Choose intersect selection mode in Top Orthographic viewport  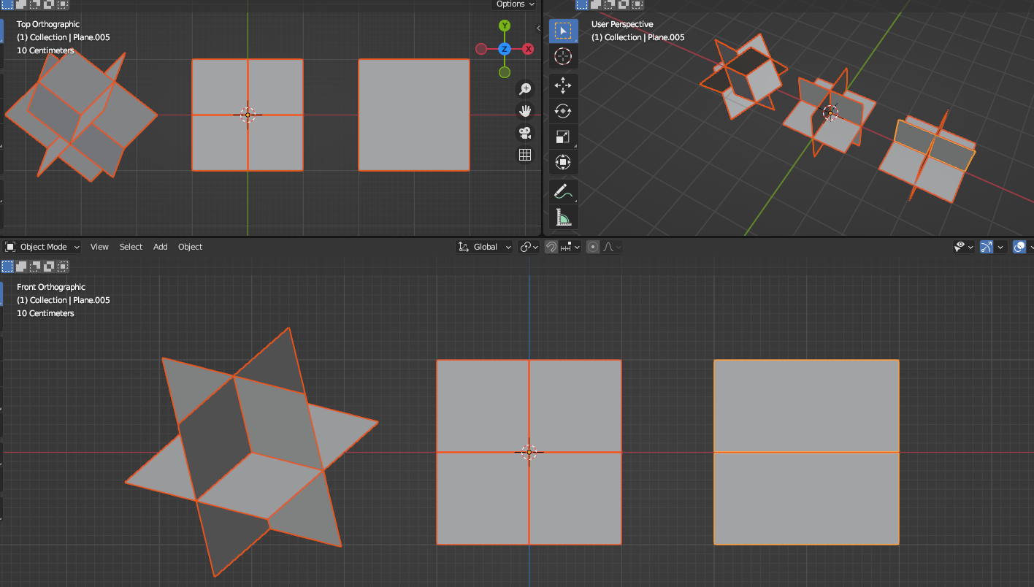(x=64, y=4)
